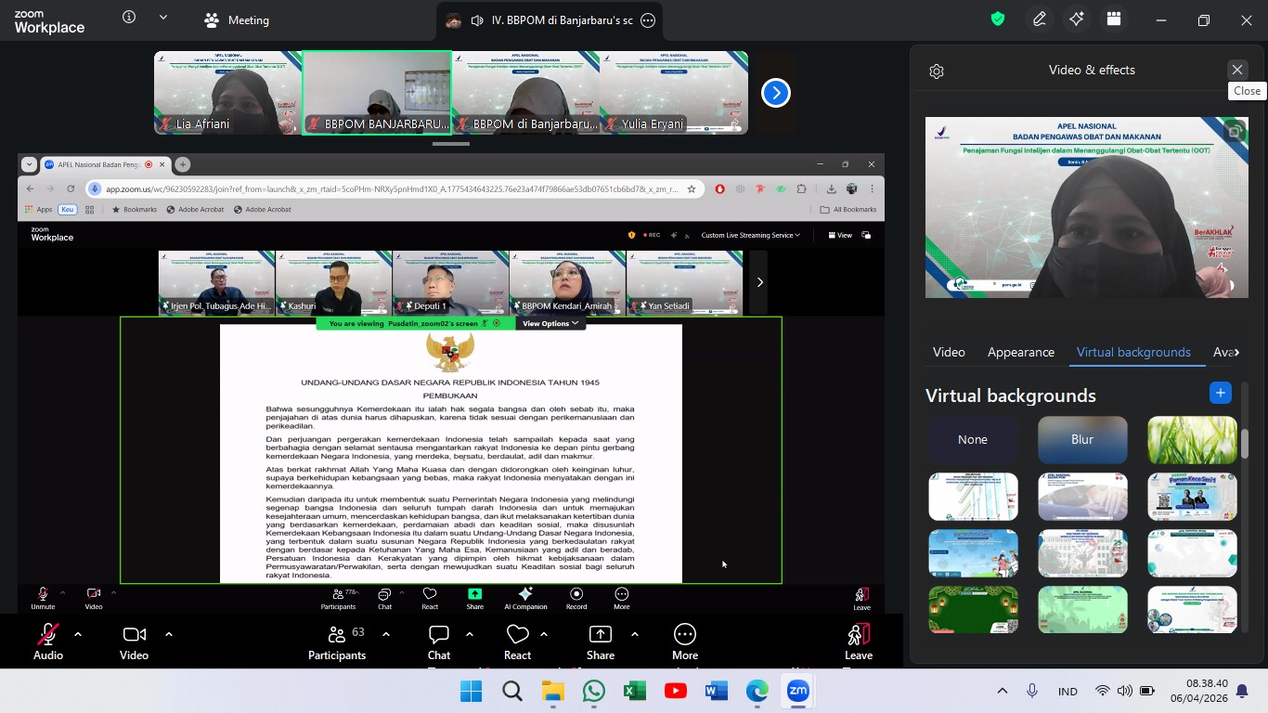Open the Chat panel in bottom toolbar
Viewport: 1268px width, 713px height.
[x=439, y=635]
